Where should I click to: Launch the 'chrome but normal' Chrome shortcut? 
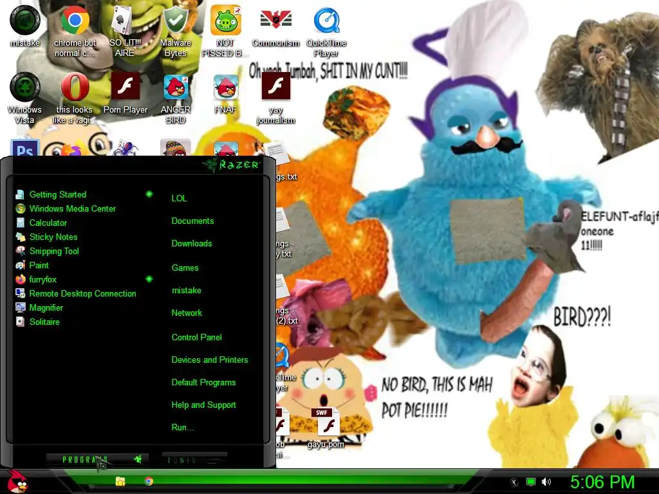[x=75, y=32]
